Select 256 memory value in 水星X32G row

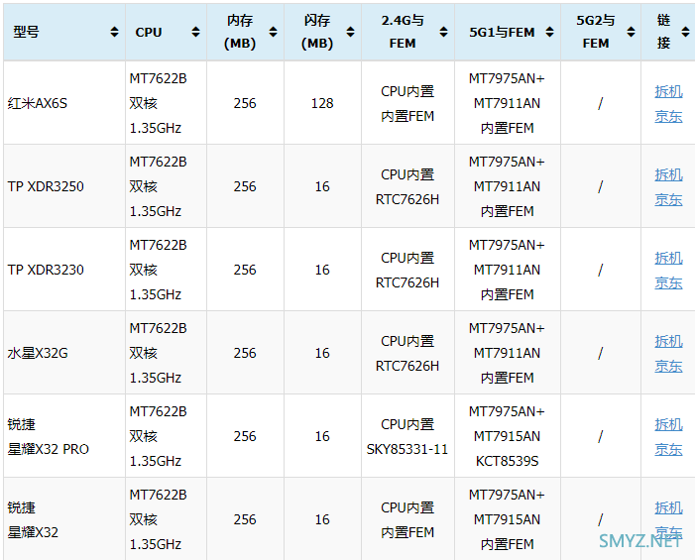pos(245,353)
